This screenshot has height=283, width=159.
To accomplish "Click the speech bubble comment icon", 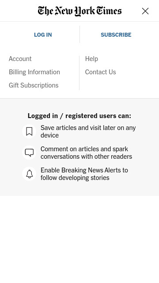I will pos(29,153).
